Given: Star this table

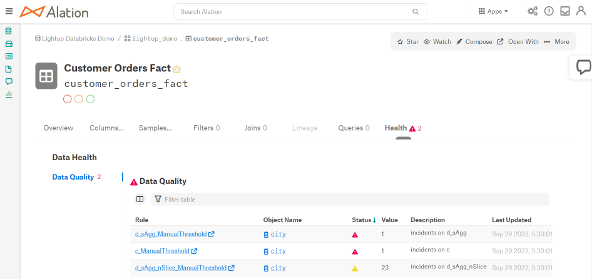Looking at the screenshot, I should click(408, 41).
